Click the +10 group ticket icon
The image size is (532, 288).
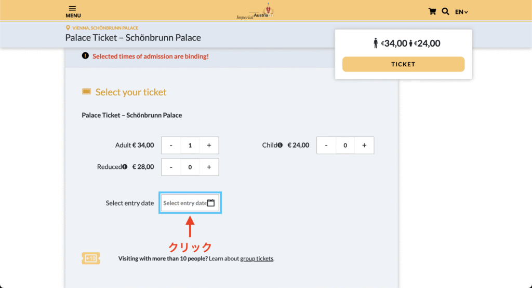90,258
